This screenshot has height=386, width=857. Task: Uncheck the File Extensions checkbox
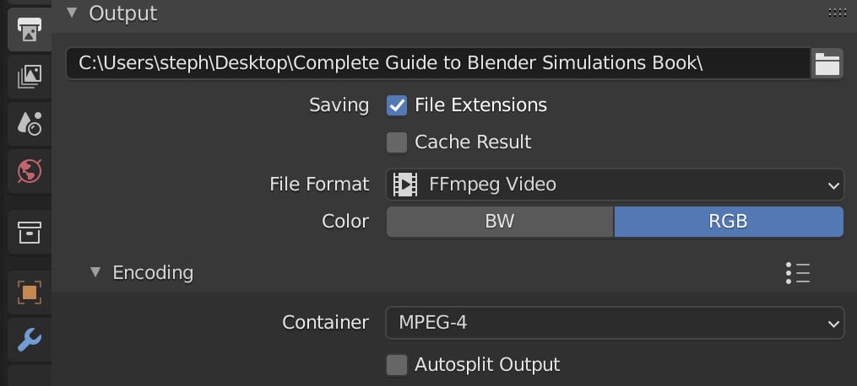[x=397, y=105]
